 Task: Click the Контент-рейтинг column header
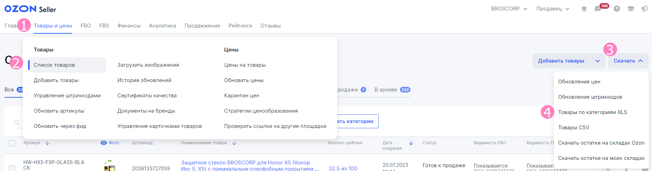(345, 143)
